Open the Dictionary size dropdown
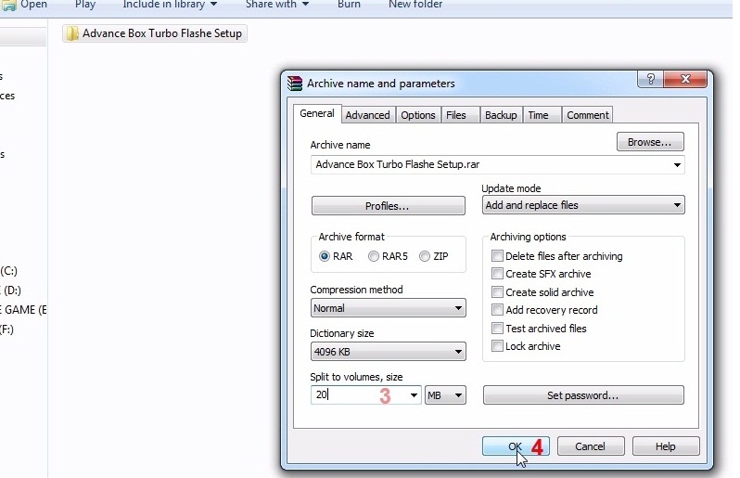The height and width of the screenshot is (478, 740). click(x=388, y=352)
